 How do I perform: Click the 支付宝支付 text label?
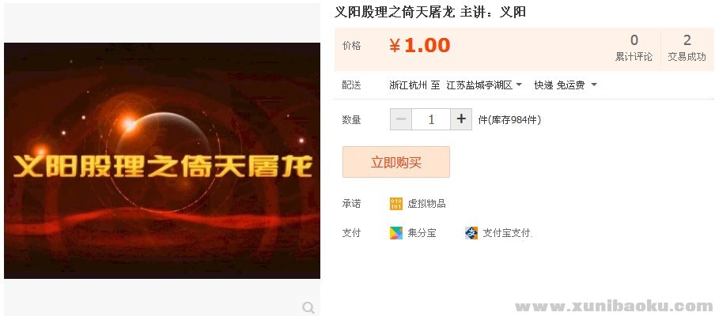click(x=508, y=233)
